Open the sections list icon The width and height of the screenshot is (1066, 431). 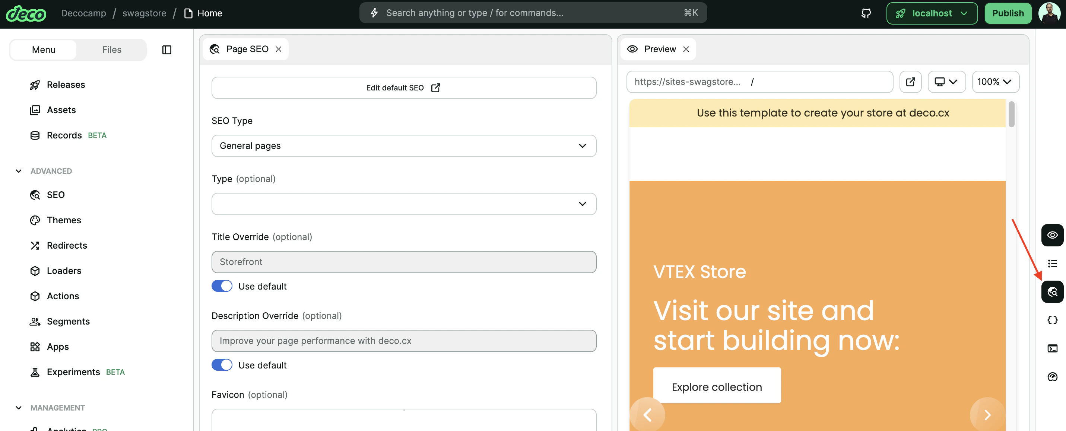[1052, 264]
